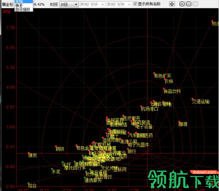
Task: Click the 医疗服务 label
Action: point(132,118)
